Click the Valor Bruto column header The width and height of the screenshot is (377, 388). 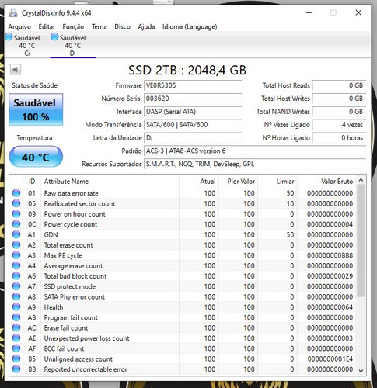coord(327,182)
